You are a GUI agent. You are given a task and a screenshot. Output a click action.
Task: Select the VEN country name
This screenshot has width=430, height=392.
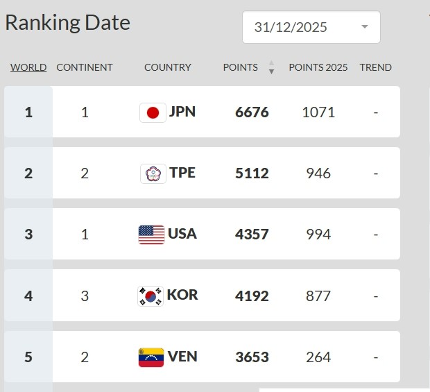[x=182, y=357]
